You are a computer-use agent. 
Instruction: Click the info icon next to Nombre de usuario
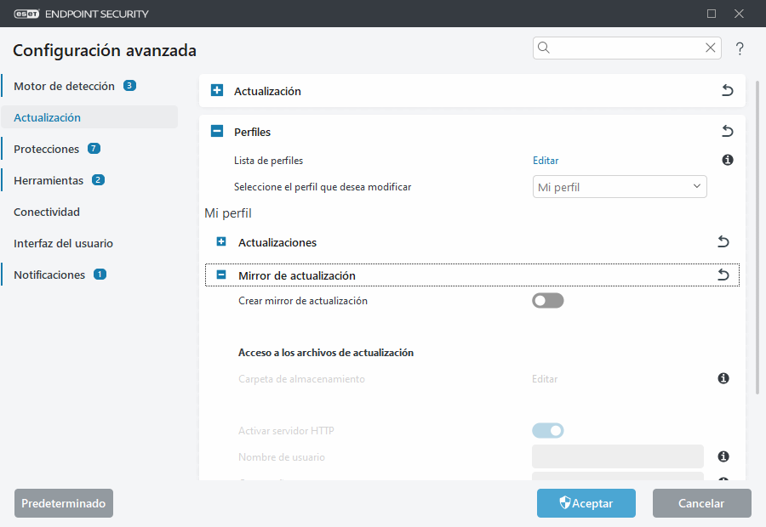pyautogui.click(x=723, y=456)
